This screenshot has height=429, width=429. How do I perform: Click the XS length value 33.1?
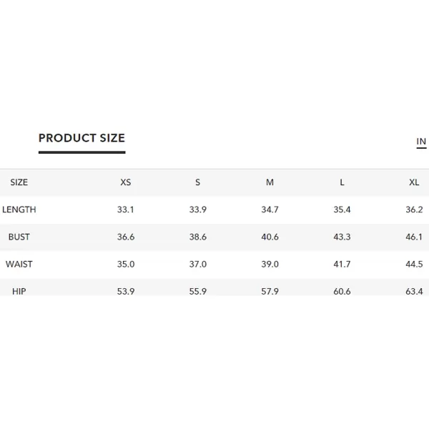coord(126,209)
